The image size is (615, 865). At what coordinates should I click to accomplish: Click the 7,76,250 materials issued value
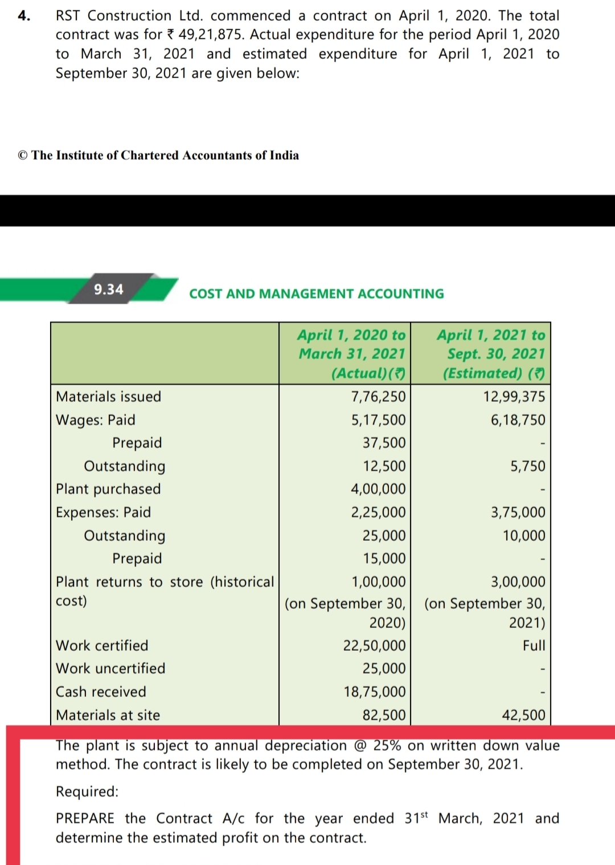(378, 397)
